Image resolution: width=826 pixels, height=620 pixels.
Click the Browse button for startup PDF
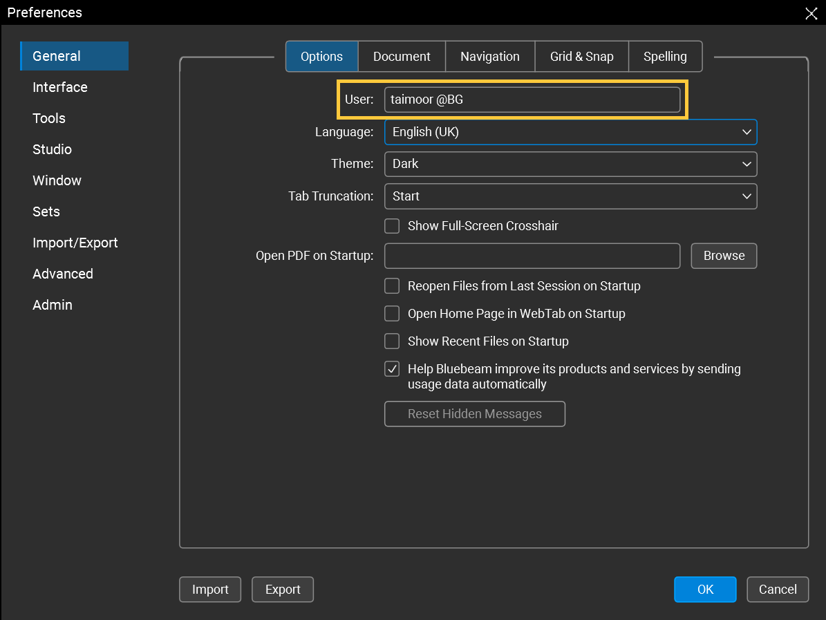pos(723,256)
